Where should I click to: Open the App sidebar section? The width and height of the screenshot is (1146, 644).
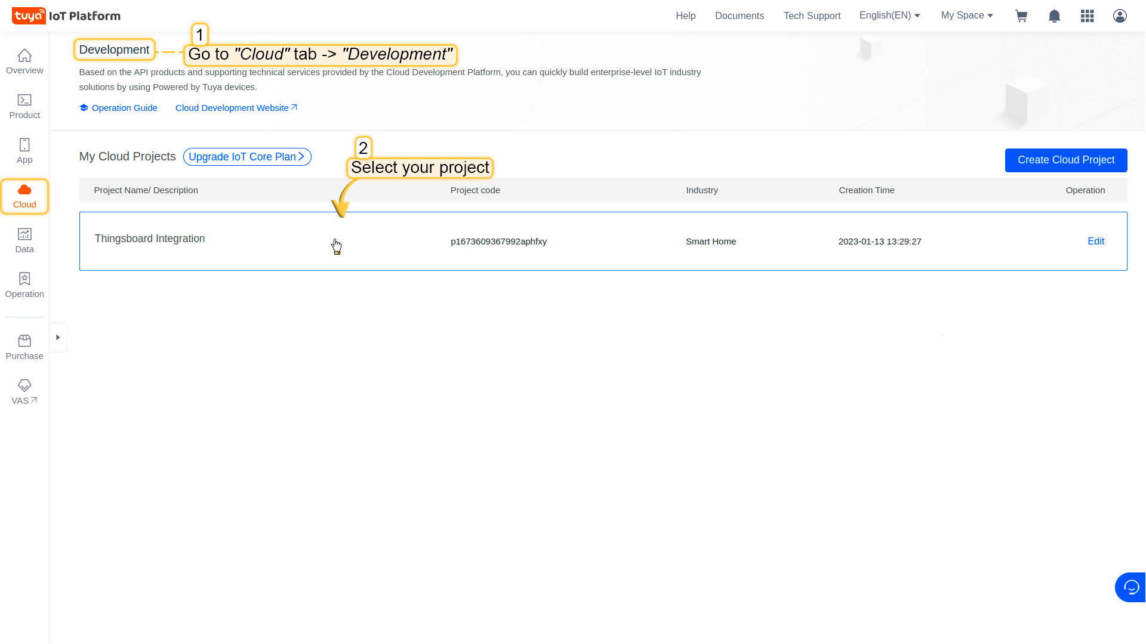(24, 151)
